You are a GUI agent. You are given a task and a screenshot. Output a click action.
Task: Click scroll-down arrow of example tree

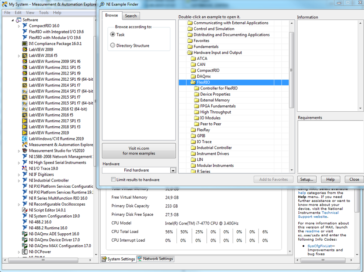(x=291, y=170)
